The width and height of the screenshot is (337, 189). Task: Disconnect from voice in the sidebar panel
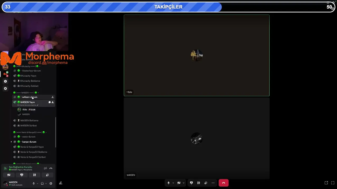pyautogui.click(x=51, y=168)
